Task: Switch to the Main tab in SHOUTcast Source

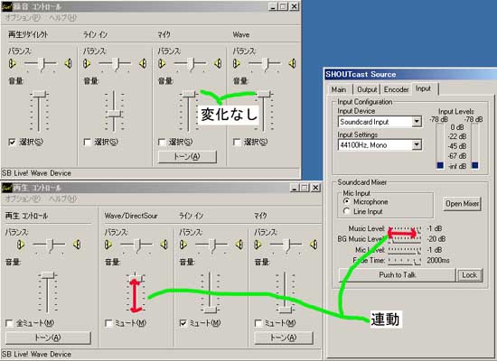Action: [x=339, y=89]
